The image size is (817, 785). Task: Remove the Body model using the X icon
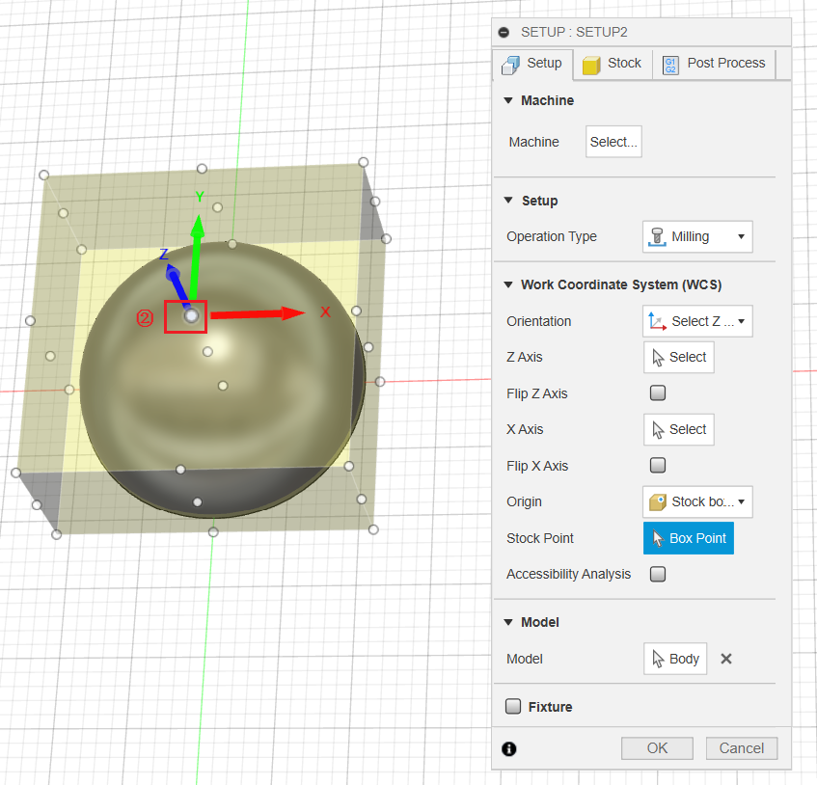[725, 659]
